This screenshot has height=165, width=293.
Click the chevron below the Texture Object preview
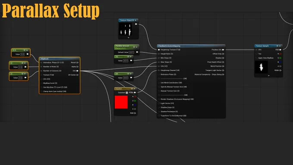(128, 37)
